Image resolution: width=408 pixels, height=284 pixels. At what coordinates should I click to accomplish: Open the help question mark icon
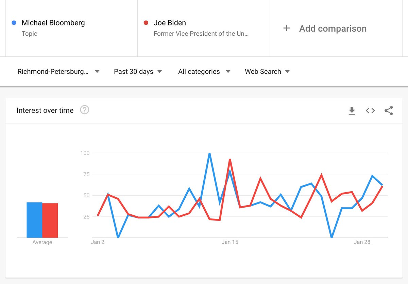pos(84,110)
